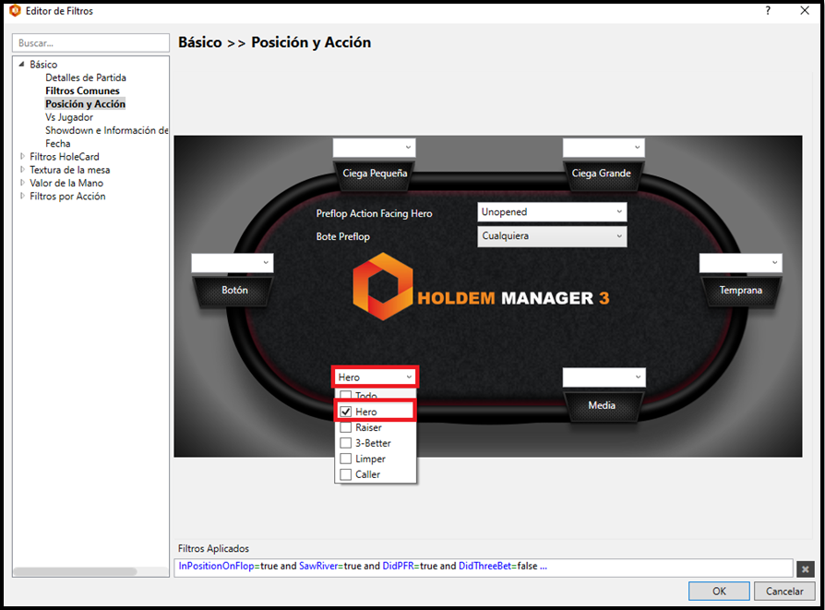
Task: Click the Botón seat label
Action: pos(234,290)
